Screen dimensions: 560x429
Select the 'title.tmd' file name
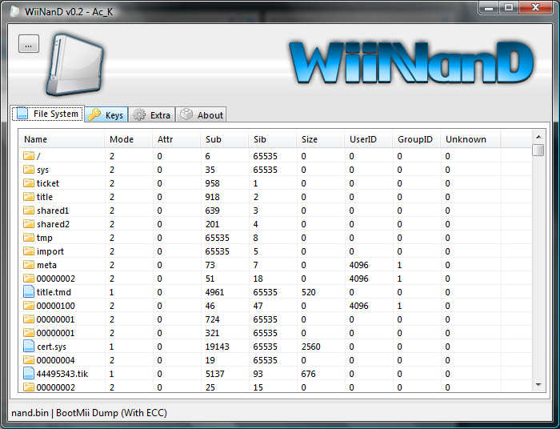pos(54,292)
